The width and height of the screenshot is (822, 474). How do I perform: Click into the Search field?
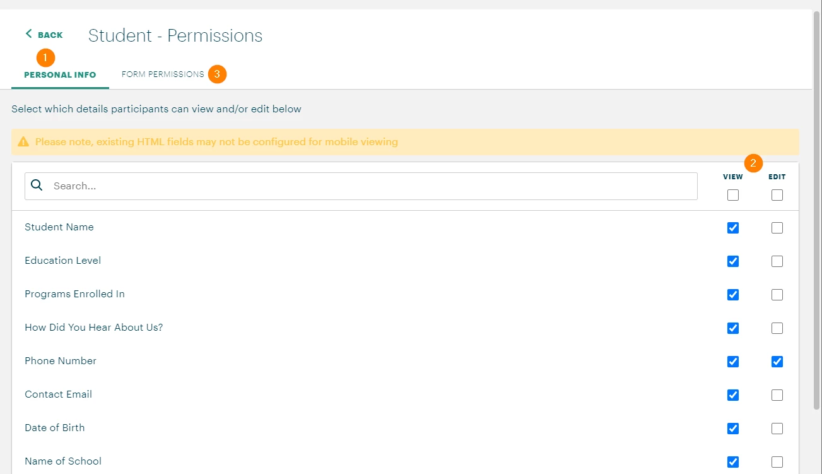coord(361,186)
